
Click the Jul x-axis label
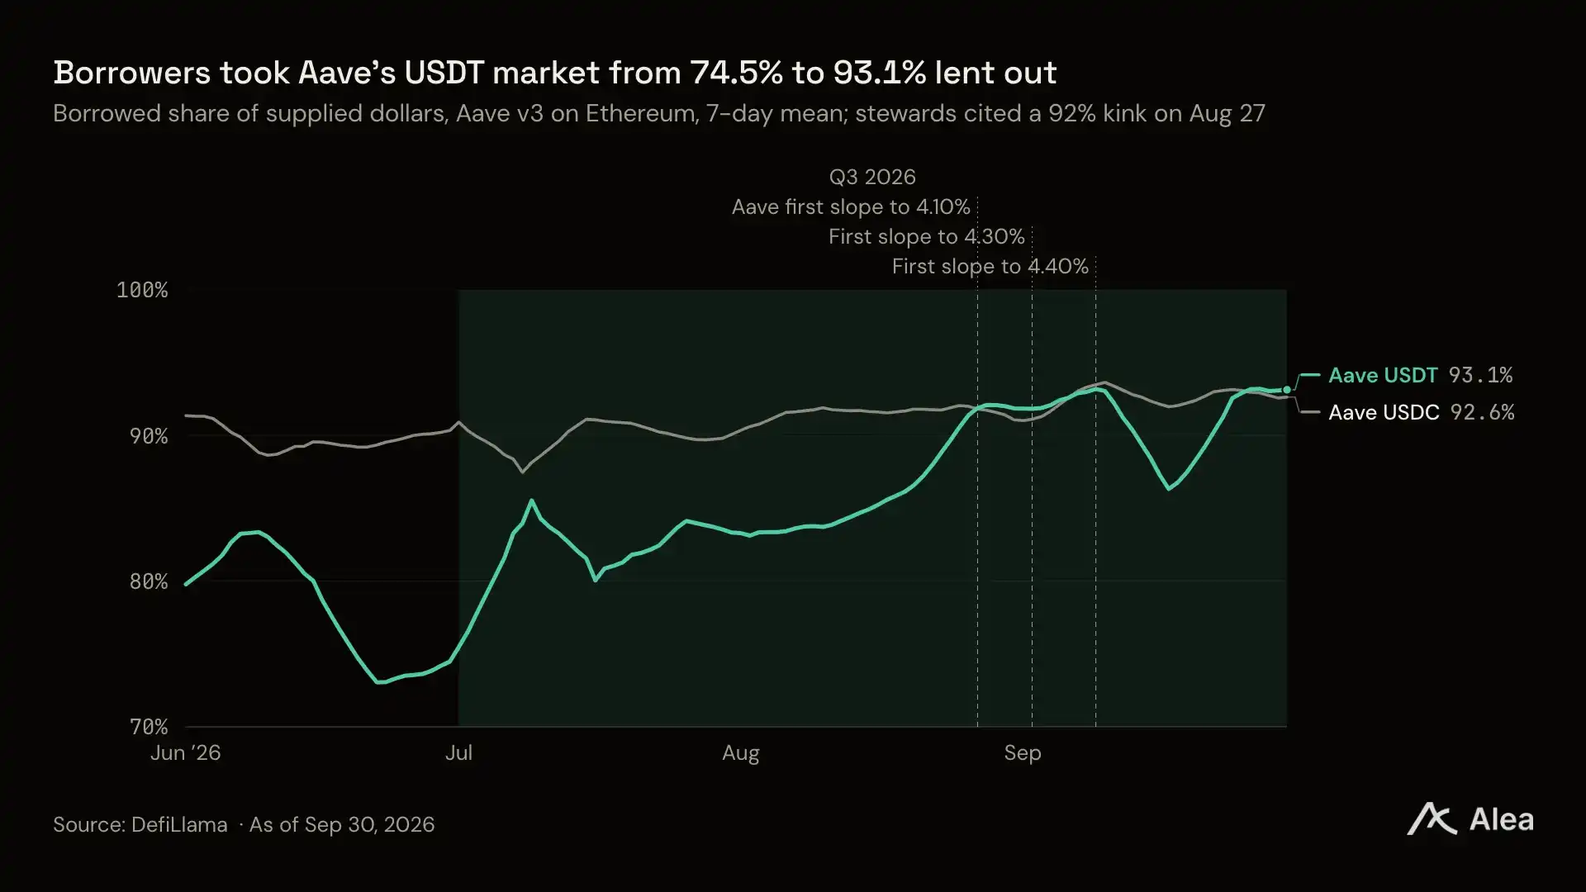[x=458, y=752]
